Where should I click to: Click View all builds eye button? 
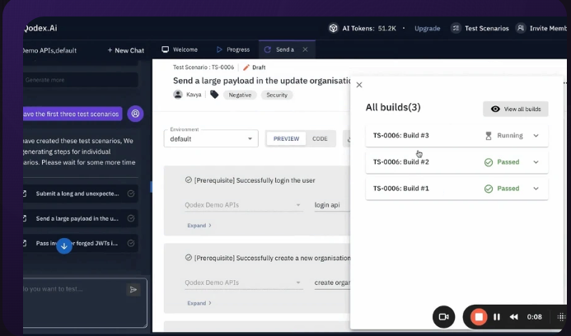point(515,109)
